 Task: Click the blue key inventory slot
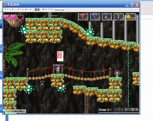pyautogui.click(x=95, y=17)
